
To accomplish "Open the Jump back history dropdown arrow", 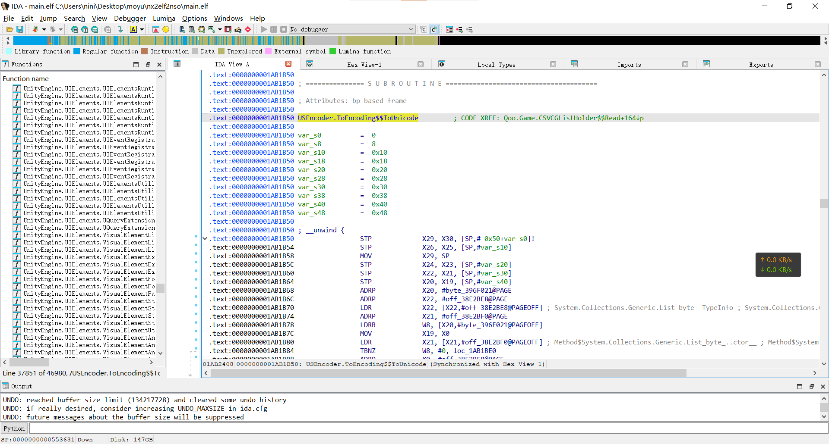I will (x=44, y=29).
